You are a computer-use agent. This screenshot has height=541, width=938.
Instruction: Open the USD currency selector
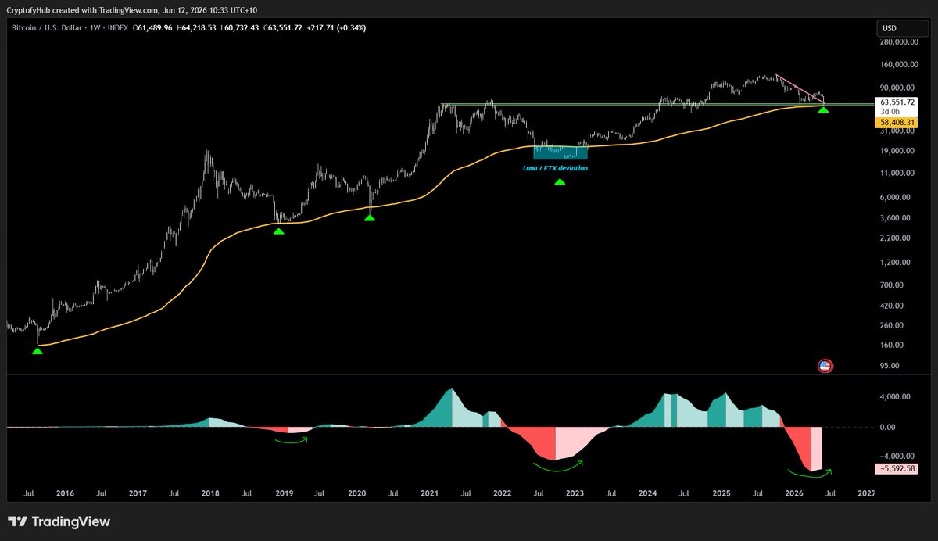coord(901,28)
